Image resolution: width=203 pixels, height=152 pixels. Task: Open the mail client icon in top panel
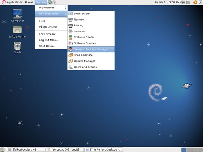[55, 2]
